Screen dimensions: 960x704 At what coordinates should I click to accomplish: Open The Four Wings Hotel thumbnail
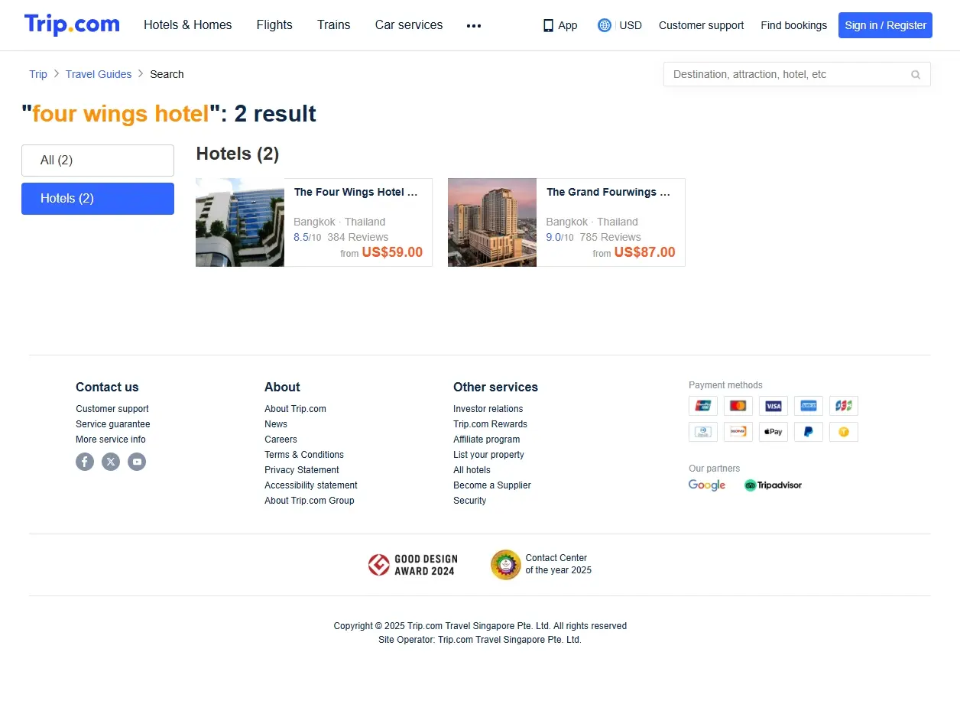(240, 222)
